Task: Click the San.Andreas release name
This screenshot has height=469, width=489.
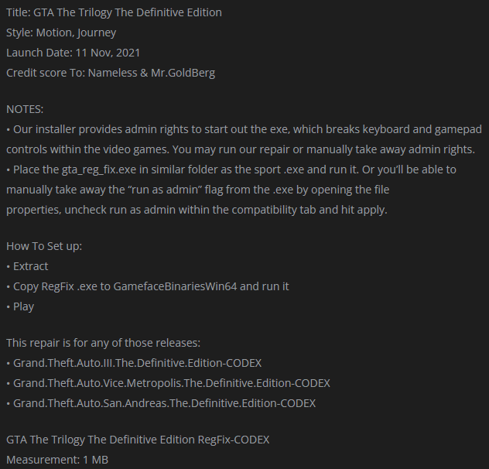Action: click(x=164, y=403)
